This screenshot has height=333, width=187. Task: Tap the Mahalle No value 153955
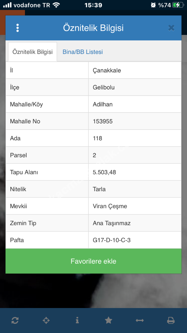click(103, 121)
